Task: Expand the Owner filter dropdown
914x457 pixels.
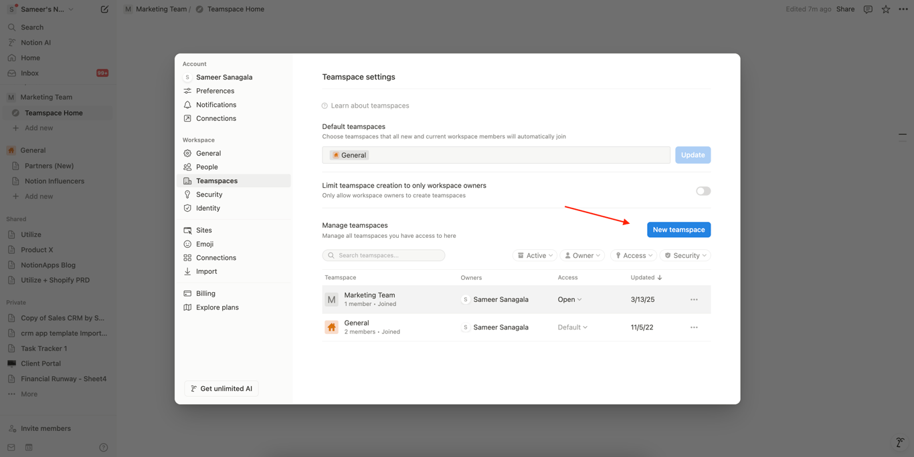Action: coord(582,256)
